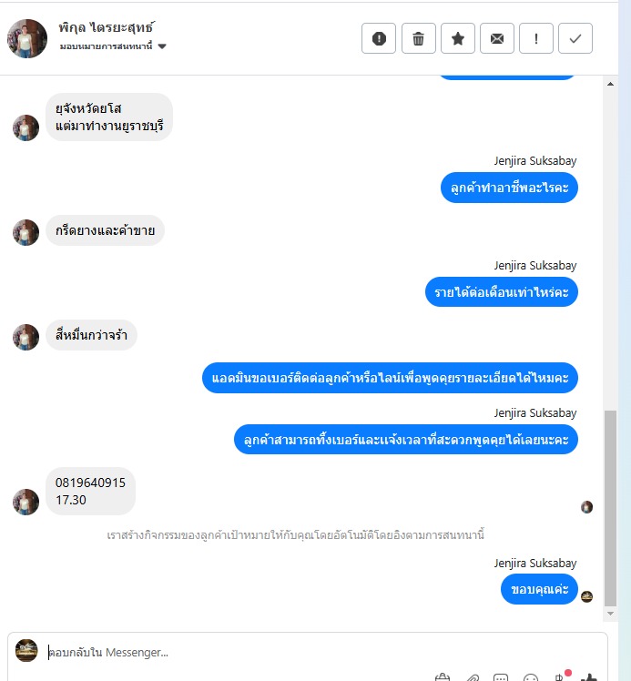
Task: Mark conversation unread with envelope icon
Action: tap(497, 38)
